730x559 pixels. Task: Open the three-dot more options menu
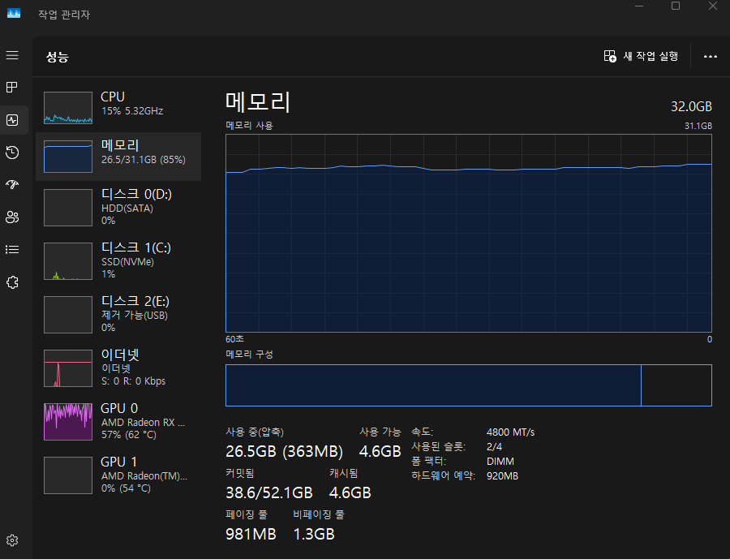(x=710, y=56)
